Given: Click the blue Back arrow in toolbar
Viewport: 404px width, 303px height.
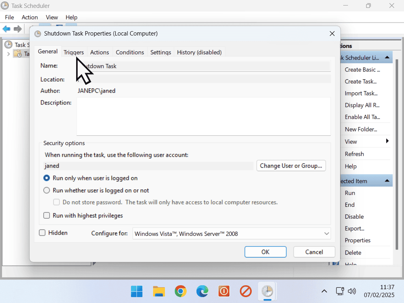Looking at the screenshot, I should [x=6, y=29].
